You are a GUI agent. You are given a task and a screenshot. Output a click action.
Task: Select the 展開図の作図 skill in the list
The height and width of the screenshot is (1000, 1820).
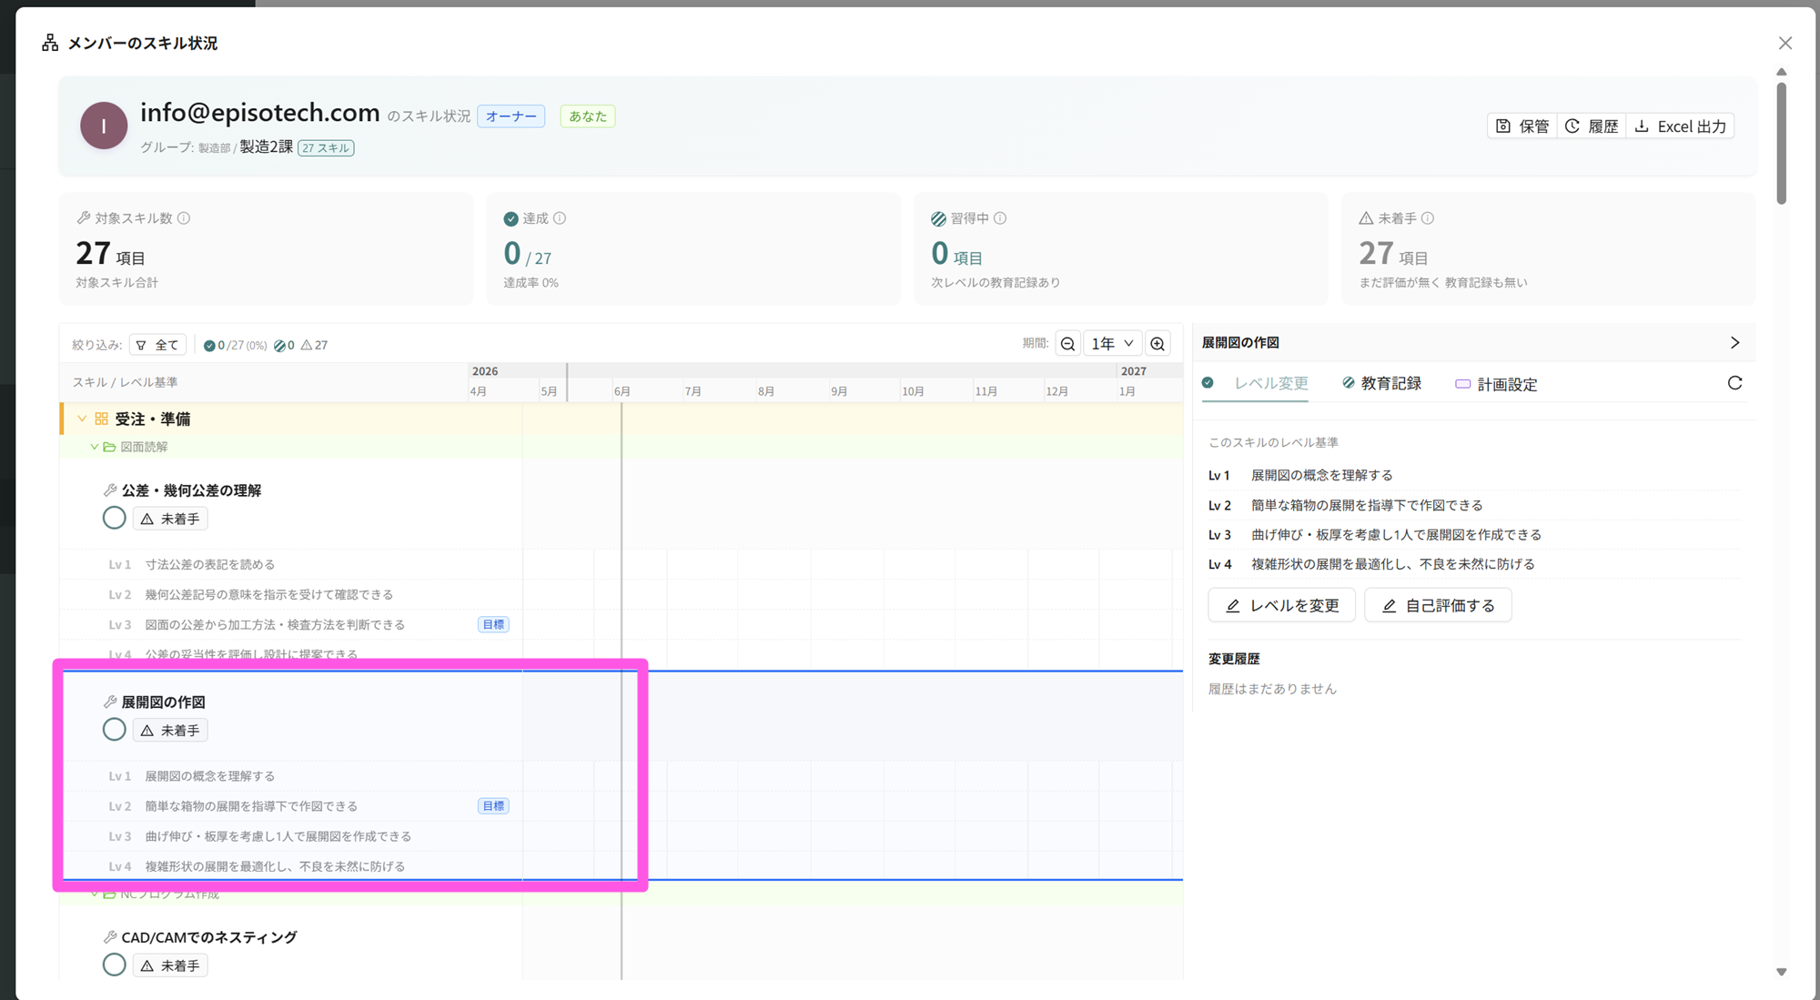point(163,702)
